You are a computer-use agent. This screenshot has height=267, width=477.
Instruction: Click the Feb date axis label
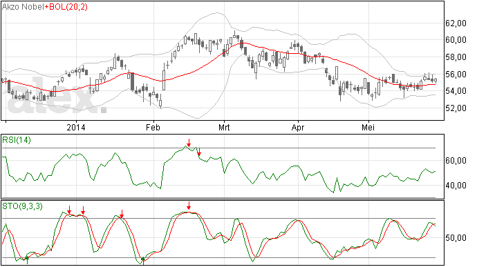(153, 127)
